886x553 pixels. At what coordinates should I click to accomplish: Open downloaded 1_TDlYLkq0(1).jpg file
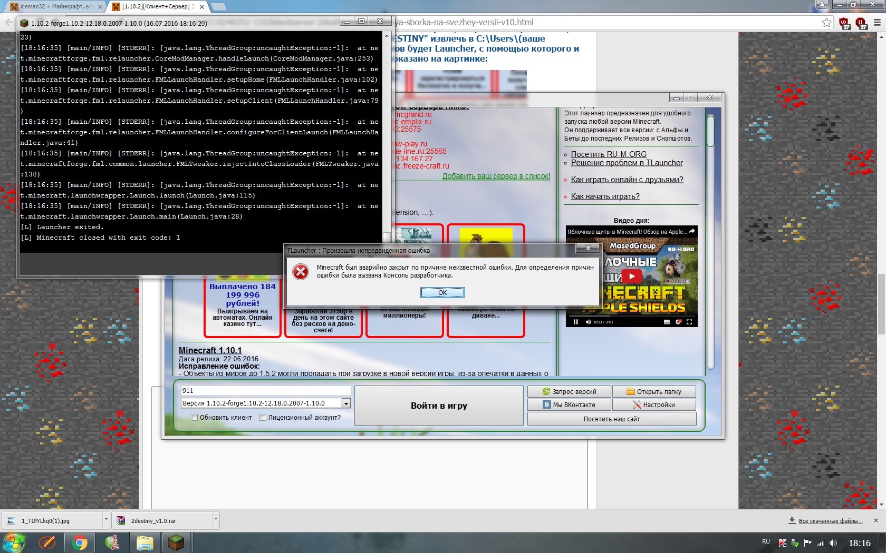(51, 521)
